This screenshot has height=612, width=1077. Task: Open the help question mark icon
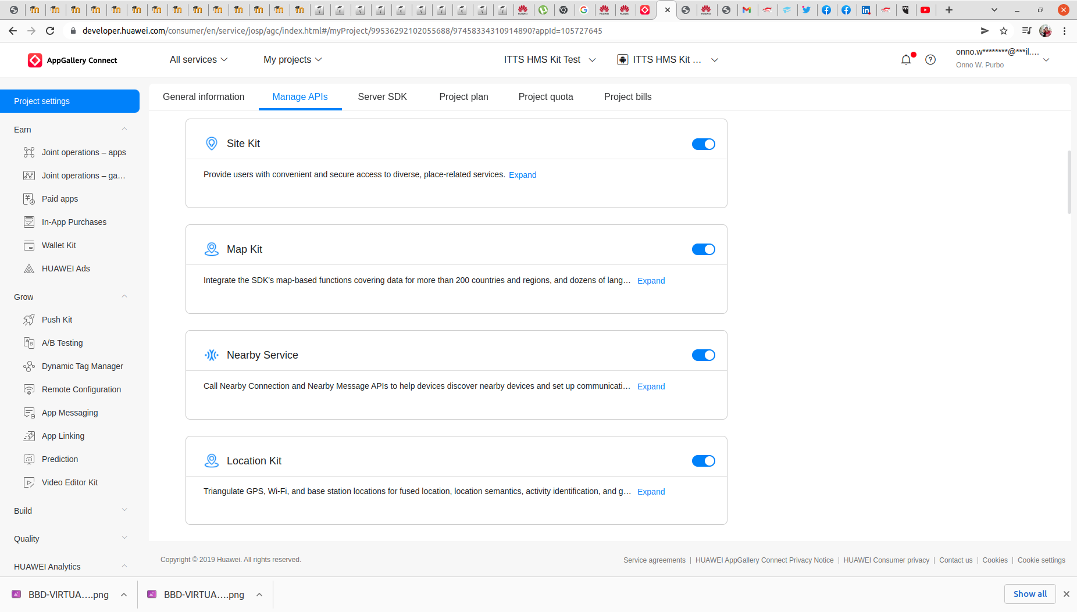(930, 60)
